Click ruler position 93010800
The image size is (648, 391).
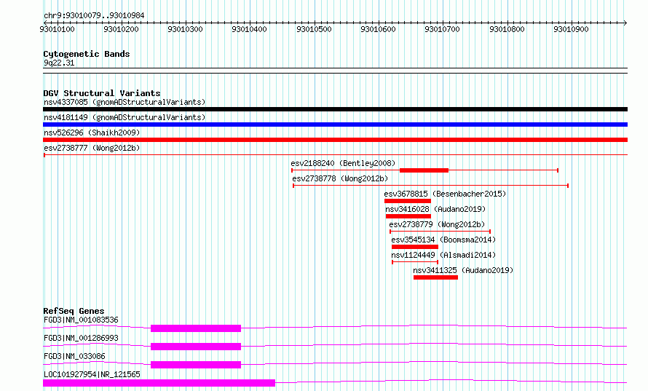507,29
